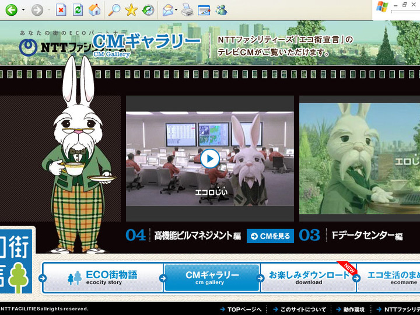420x315 pixels.
Task: Click the CMを見る button
Action: click(x=270, y=236)
